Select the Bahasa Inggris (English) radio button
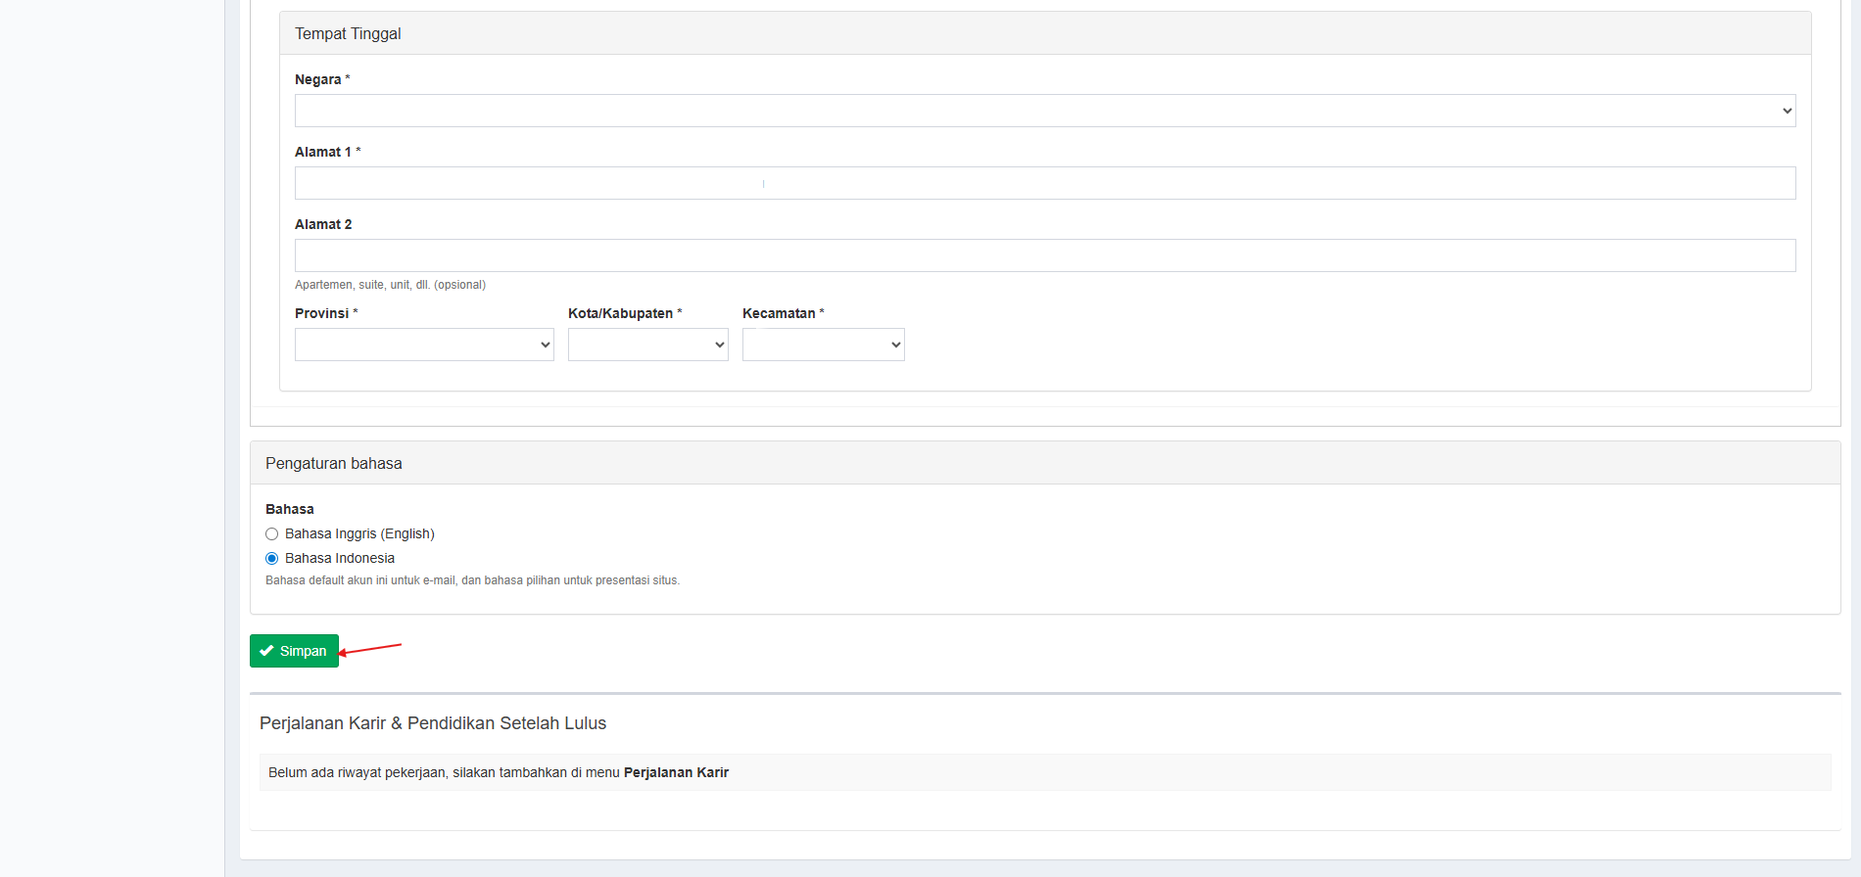1861x877 pixels. [272, 534]
